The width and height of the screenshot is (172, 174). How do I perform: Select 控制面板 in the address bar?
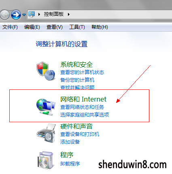[54, 14]
